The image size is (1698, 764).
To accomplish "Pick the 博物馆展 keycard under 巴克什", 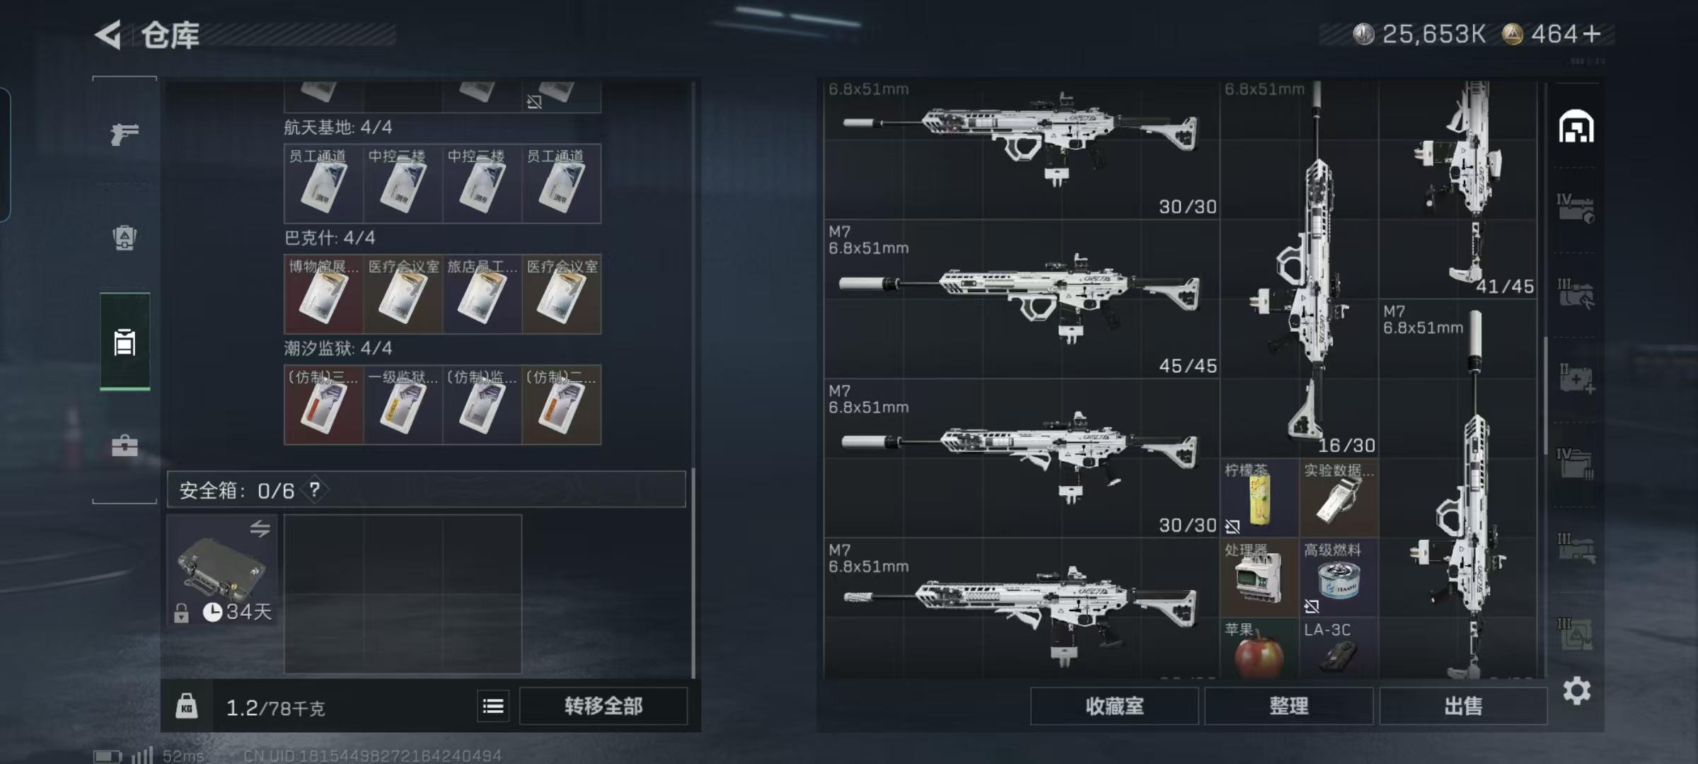I will pyautogui.click(x=323, y=294).
